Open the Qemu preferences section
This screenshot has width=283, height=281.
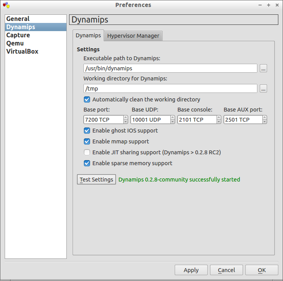click(36, 43)
